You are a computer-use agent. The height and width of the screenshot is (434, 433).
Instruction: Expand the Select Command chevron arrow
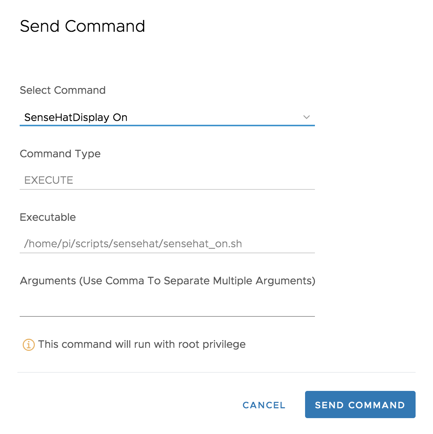(x=307, y=117)
